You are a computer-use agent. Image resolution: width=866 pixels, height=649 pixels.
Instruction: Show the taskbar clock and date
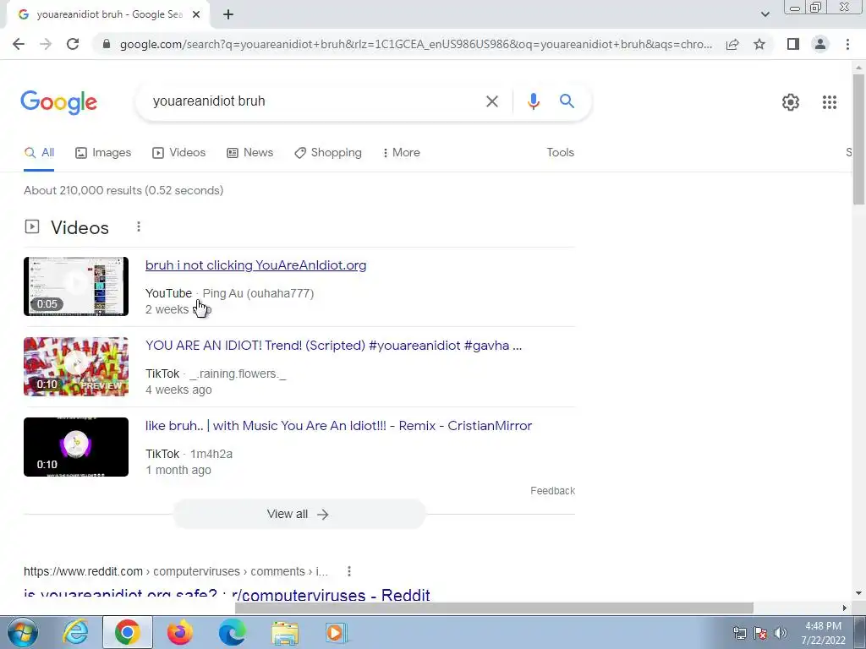(824, 633)
